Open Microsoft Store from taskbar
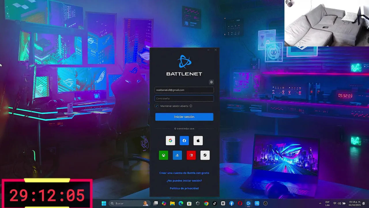The width and height of the screenshot is (369, 208). pos(189,203)
